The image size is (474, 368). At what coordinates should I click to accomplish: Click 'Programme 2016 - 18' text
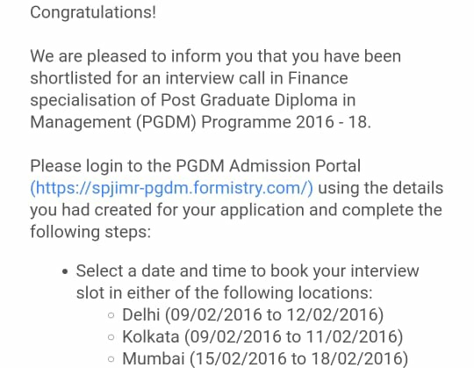click(286, 122)
